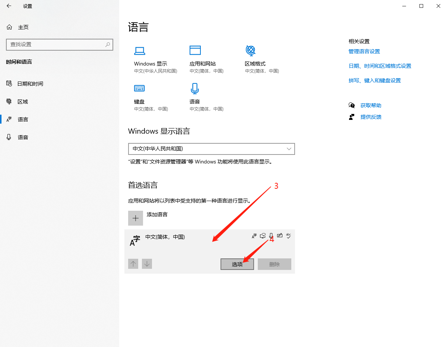Click 添加语言 plus button
447x347 pixels.
(135, 218)
